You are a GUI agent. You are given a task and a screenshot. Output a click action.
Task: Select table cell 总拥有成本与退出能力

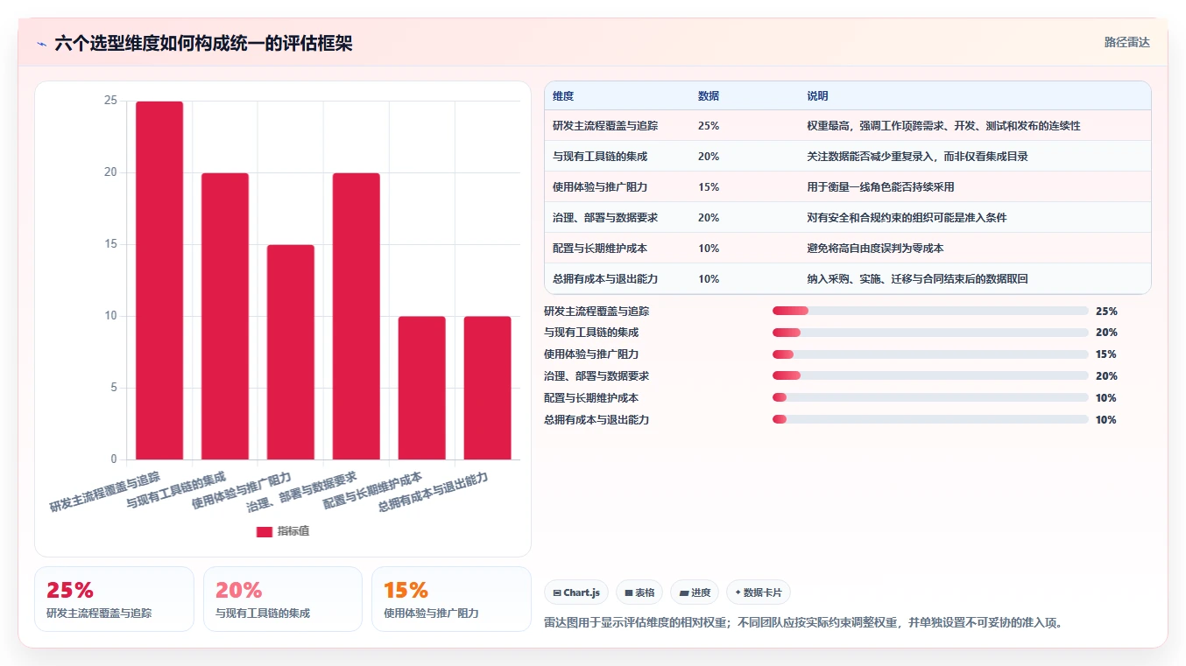(x=605, y=279)
